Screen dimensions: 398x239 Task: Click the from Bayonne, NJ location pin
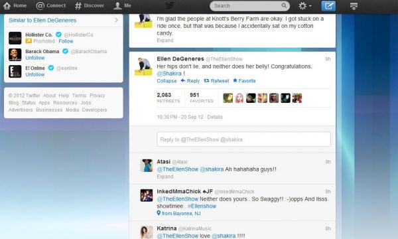(x=159, y=213)
